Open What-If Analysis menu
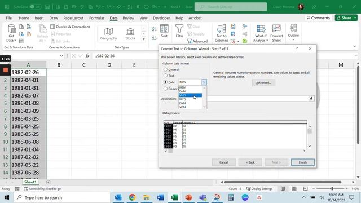Image resolution: width=361 pixels, height=203 pixels. (261, 33)
